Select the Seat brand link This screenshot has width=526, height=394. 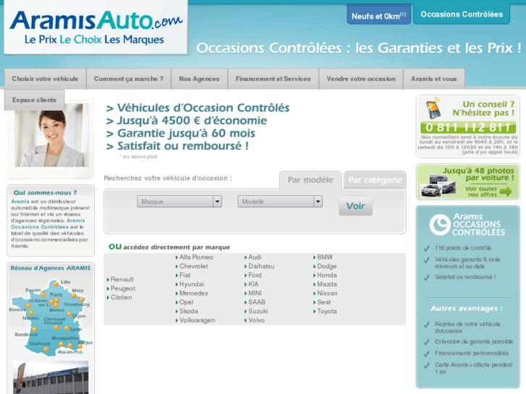(x=323, y=302)
